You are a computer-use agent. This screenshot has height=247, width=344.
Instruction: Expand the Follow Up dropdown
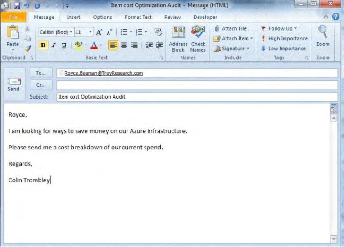coord(295,28)
